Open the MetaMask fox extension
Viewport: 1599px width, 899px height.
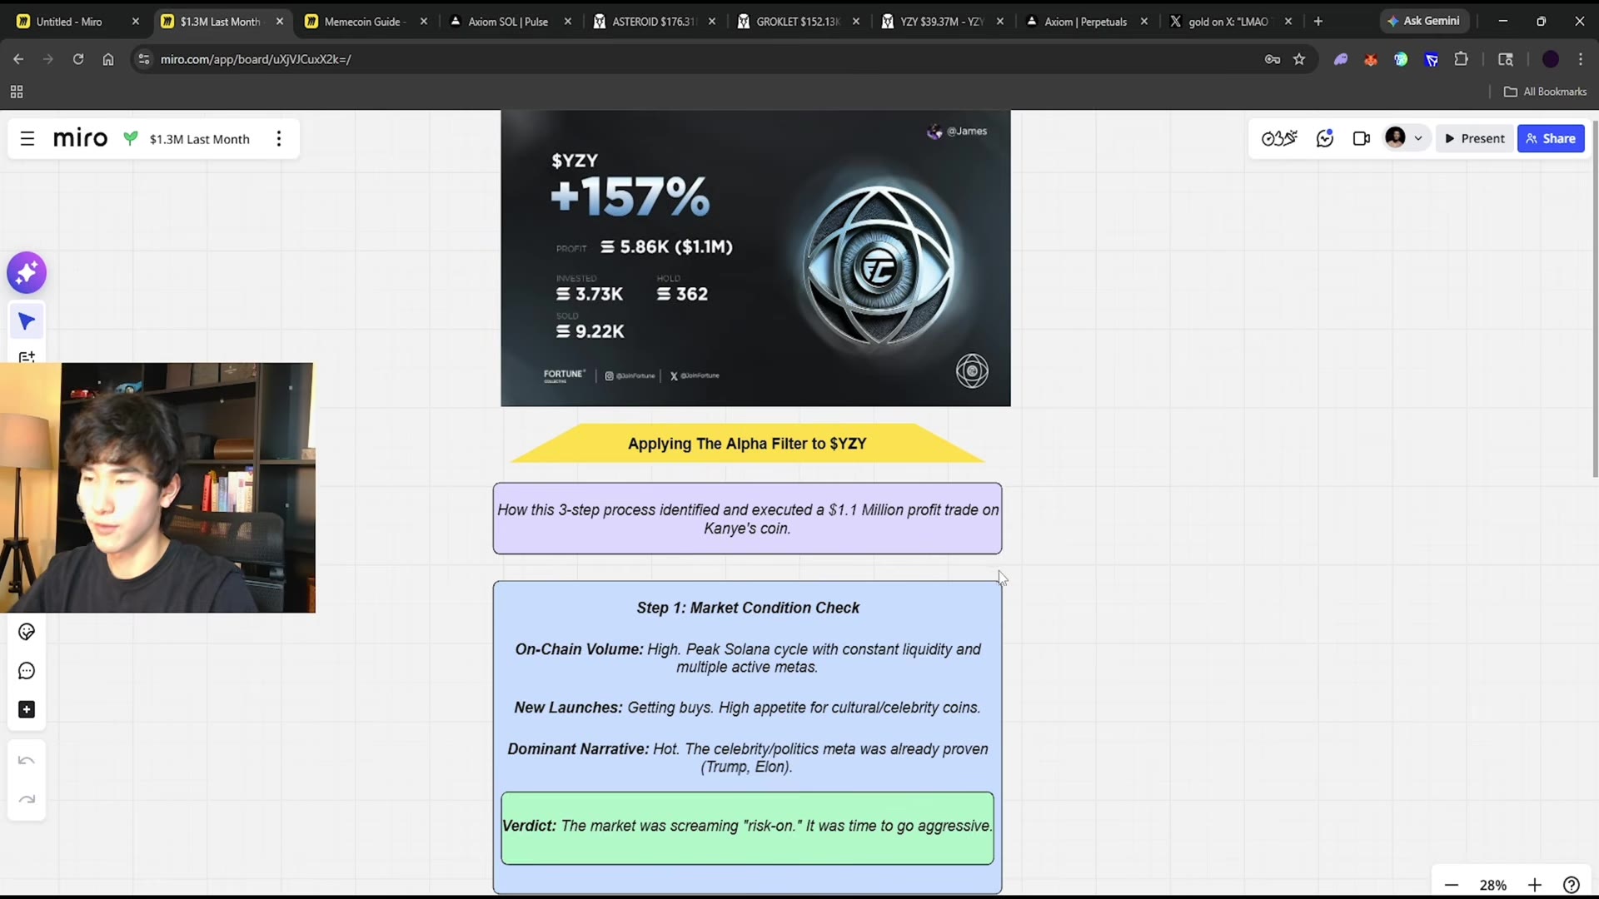1371,59
